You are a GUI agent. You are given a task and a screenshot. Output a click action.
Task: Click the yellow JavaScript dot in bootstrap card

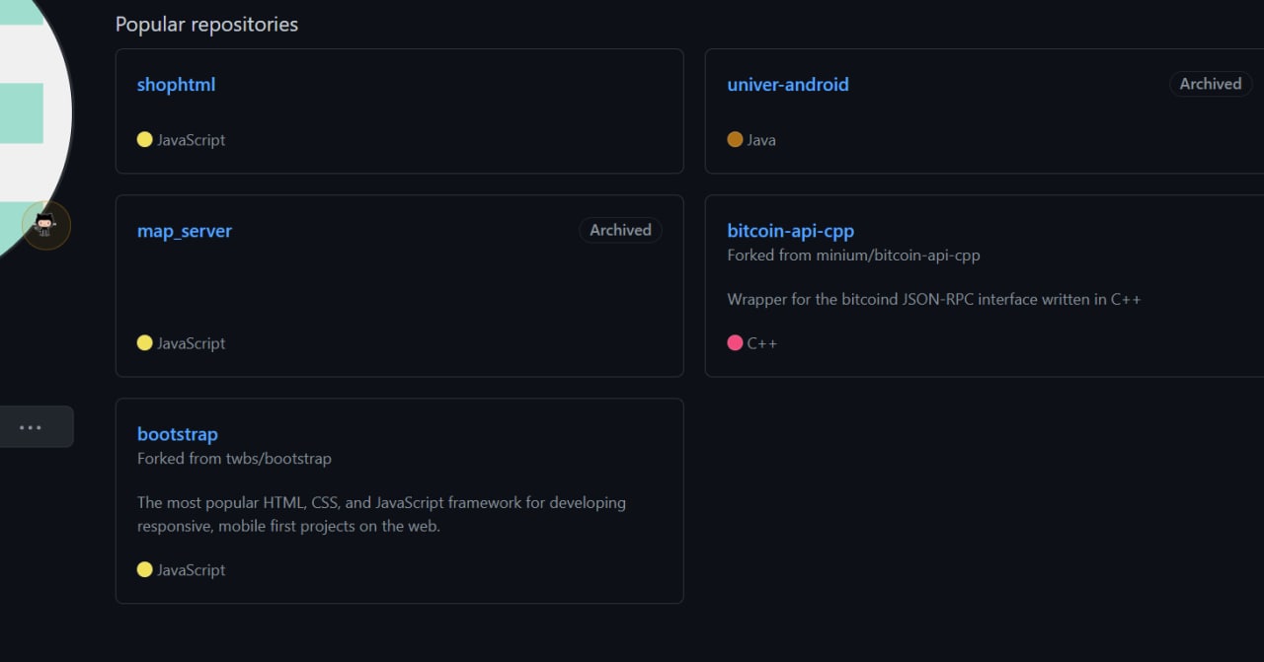tap(144, 570)
